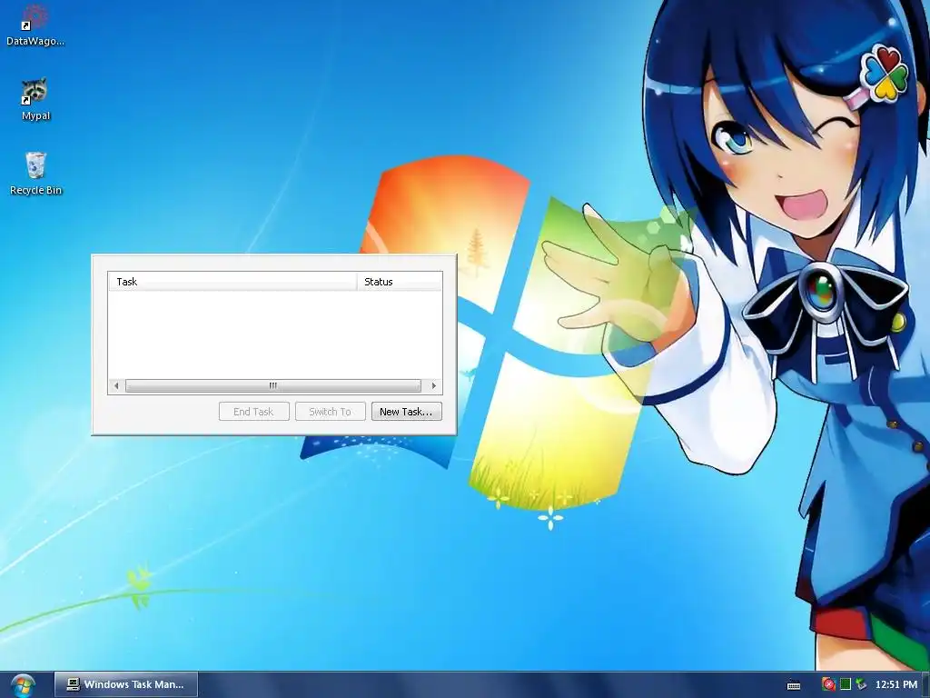Click the End Task button

[x=254, y=412]
